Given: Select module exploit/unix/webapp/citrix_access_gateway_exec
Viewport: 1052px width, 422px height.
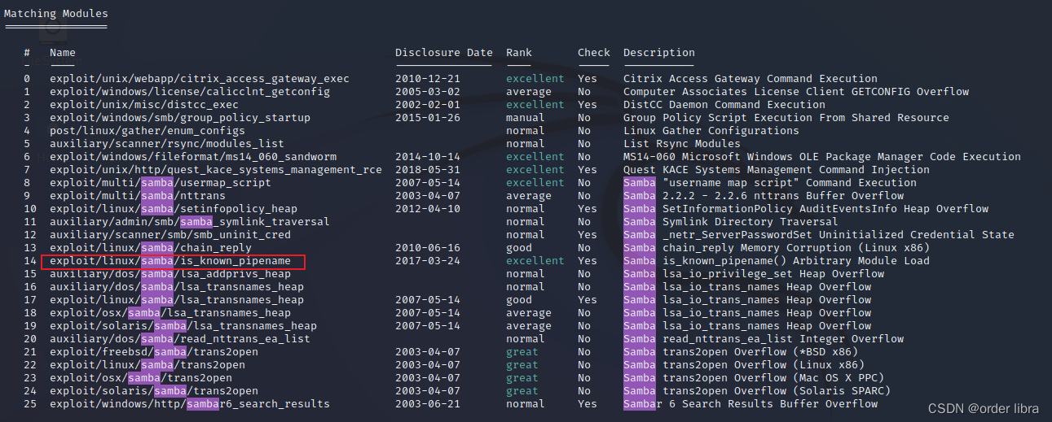Looking at the screenshot, I should pos(200,79).
